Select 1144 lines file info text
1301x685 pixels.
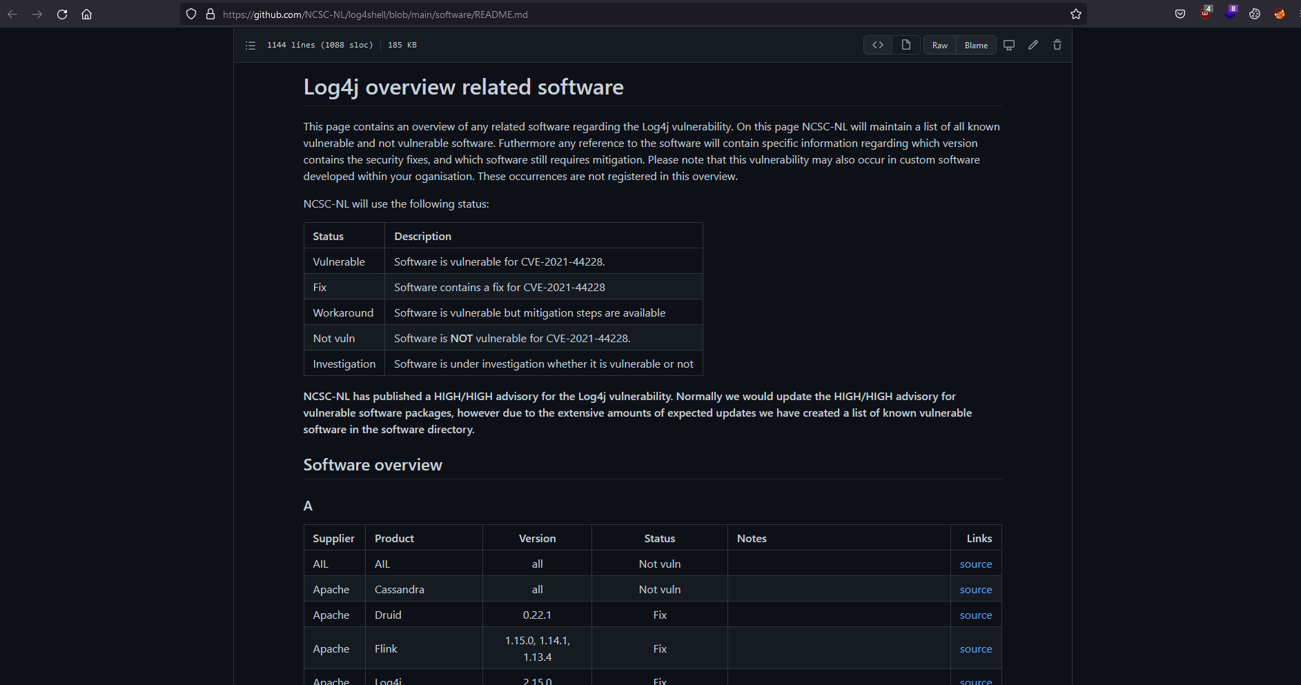[320, 45]
